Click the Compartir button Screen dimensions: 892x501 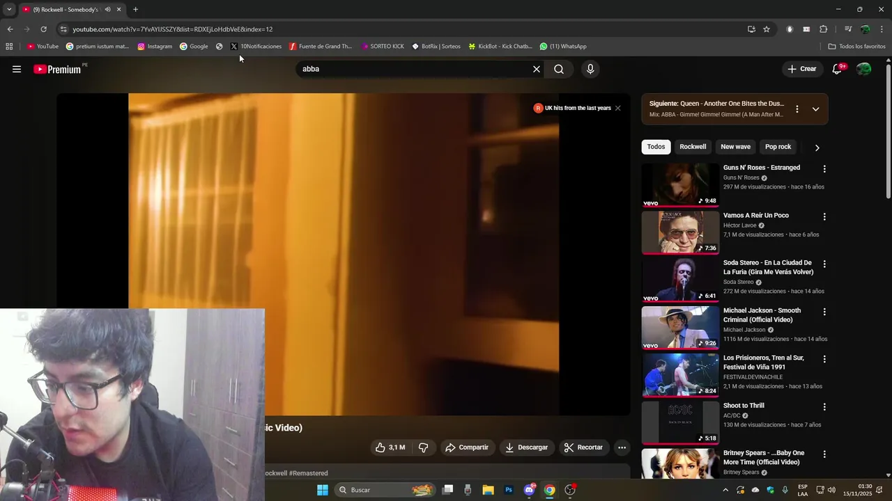pos(467,447)
